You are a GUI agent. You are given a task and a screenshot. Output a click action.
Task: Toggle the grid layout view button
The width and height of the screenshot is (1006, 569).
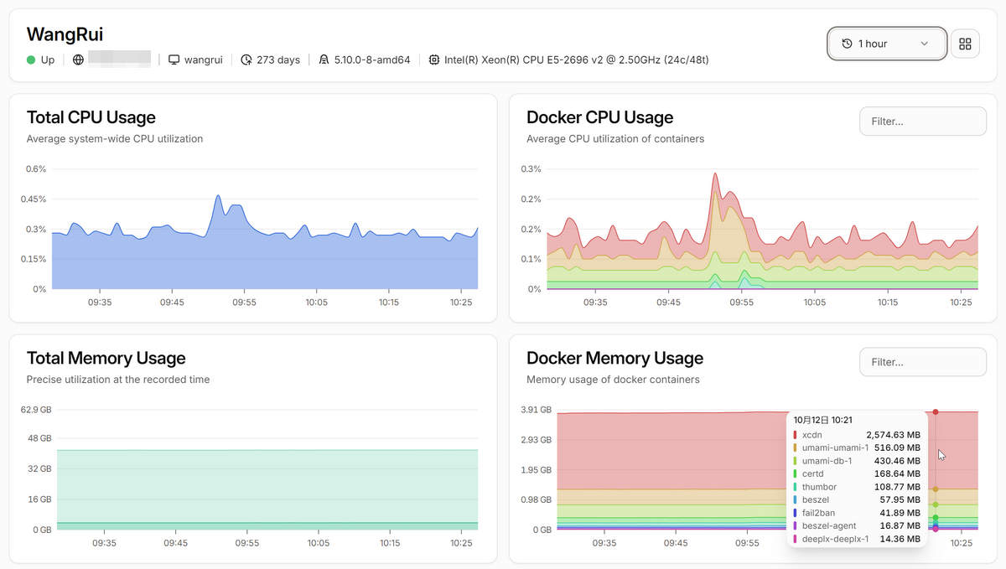[x=965, y=44]
